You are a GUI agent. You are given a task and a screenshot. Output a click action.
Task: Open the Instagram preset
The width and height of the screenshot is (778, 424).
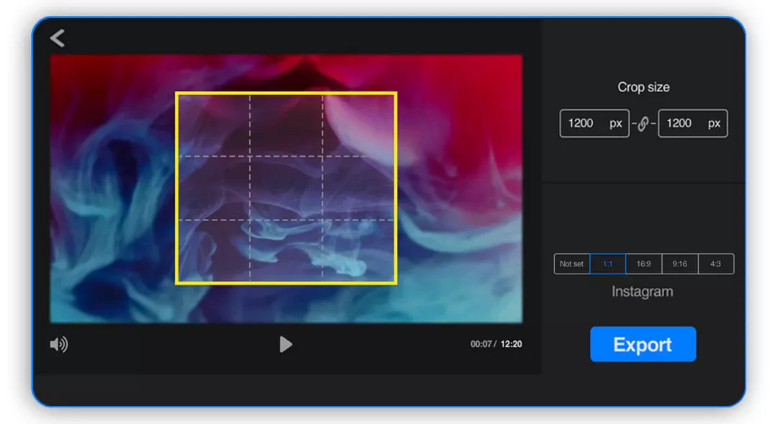pyautogui.click(x=643, y=292)
